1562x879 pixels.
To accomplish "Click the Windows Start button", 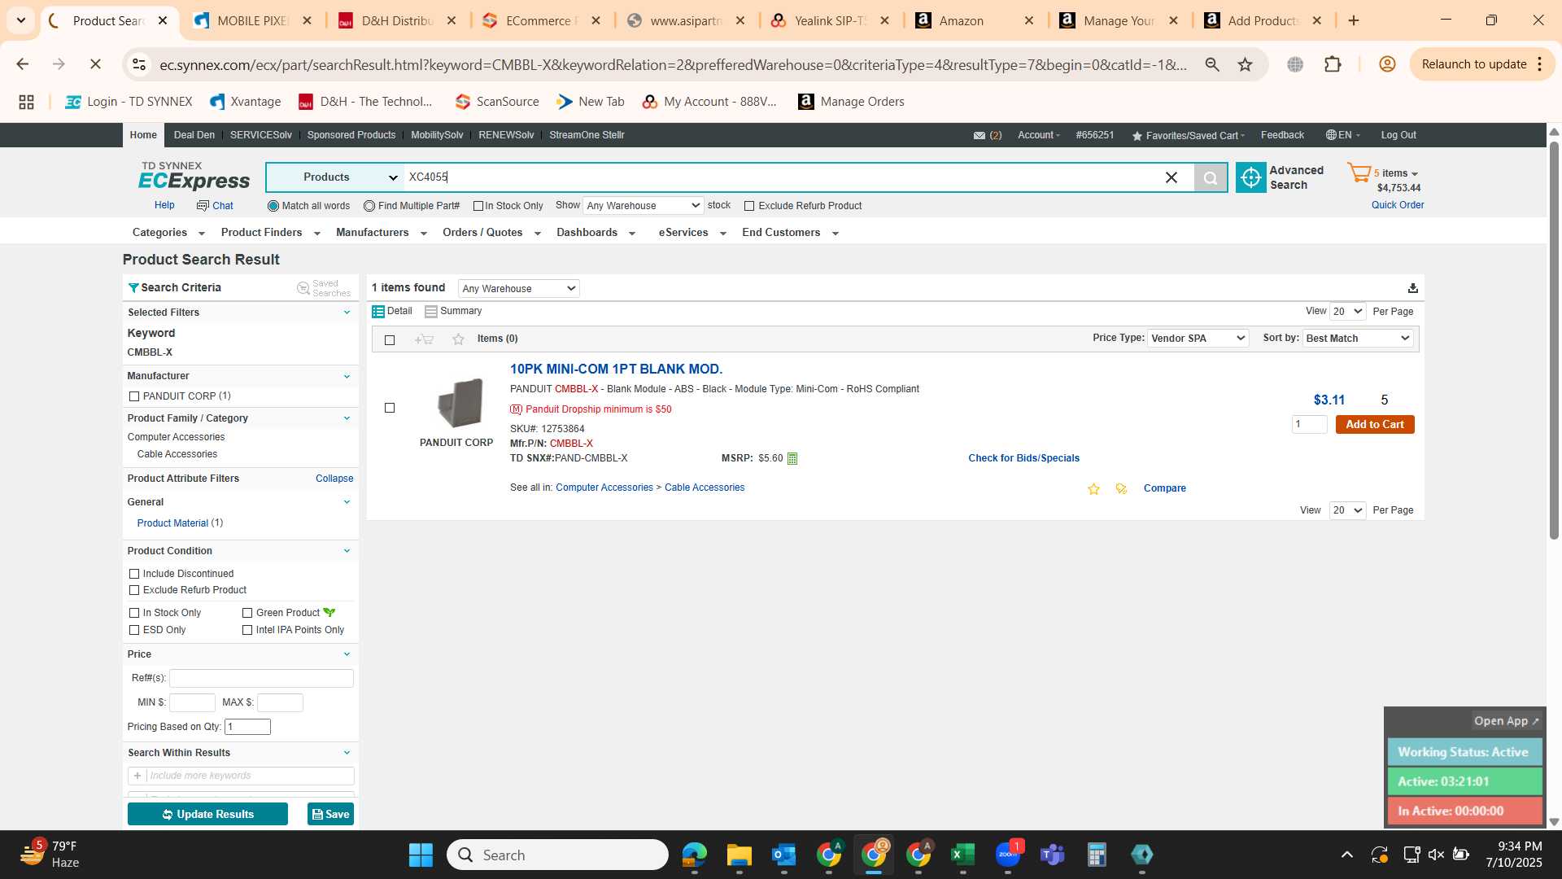I will 421,855.
